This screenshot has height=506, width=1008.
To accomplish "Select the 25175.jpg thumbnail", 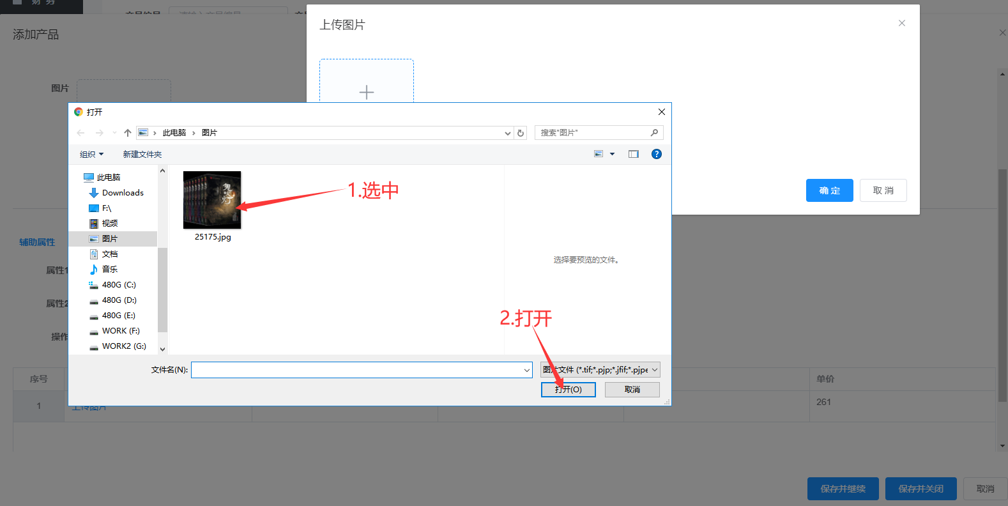I will (212, 200).
